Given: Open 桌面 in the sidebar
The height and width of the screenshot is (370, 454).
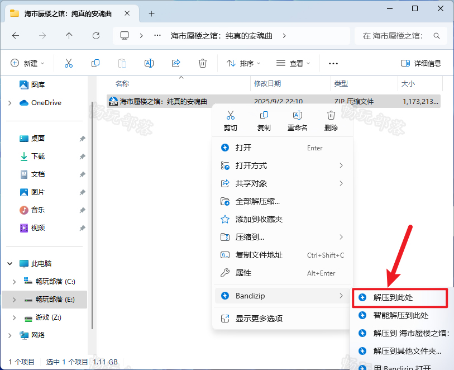Looking at the screenshot, I should [32, 139].
